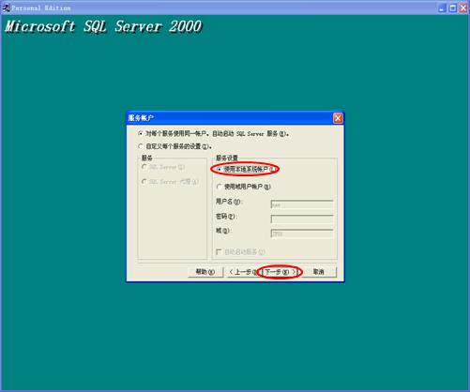Click the 用户名 input field
Viewport: 470px width, 392px height.
pyautogui.click(x=302, y=204)
